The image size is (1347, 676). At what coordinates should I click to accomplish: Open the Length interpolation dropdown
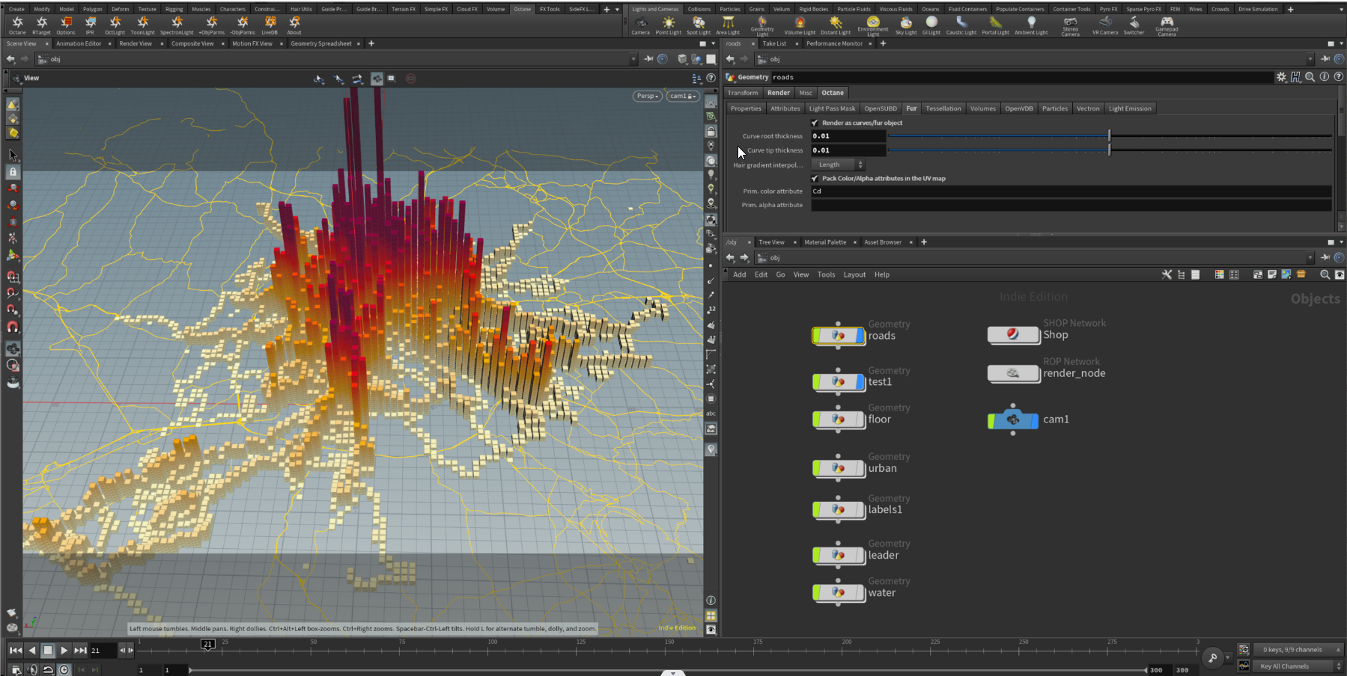[x=837, y=165]
